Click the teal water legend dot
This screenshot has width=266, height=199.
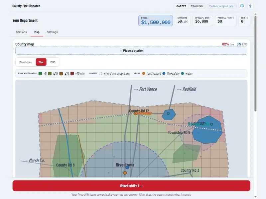pyautogui.click(x=183, y=73)
